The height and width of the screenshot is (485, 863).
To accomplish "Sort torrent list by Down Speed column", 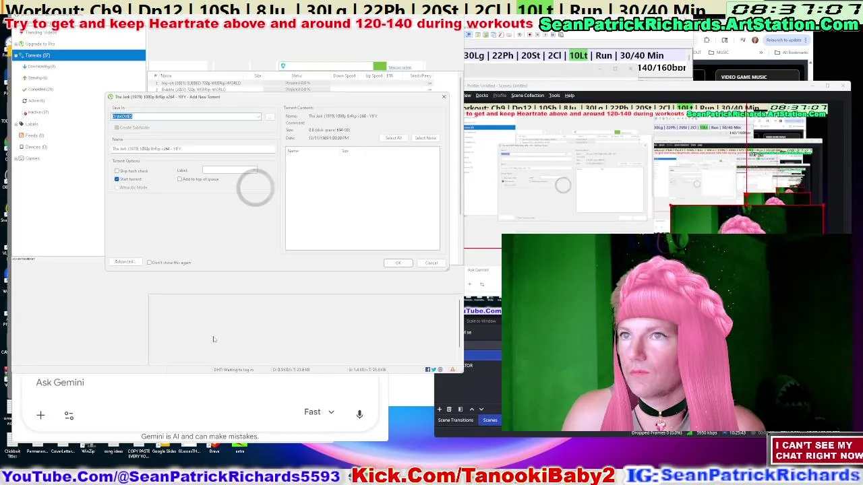I will coord(344,75).
